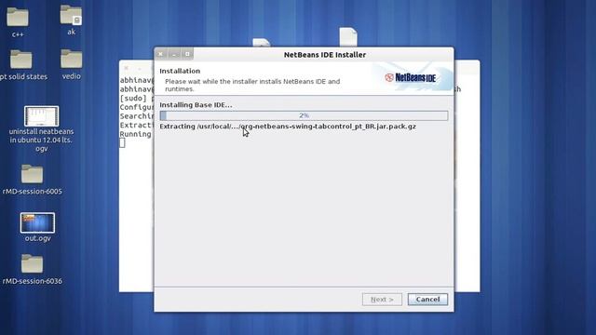Click NetBeans IDE Installer title text

[325, 55]
